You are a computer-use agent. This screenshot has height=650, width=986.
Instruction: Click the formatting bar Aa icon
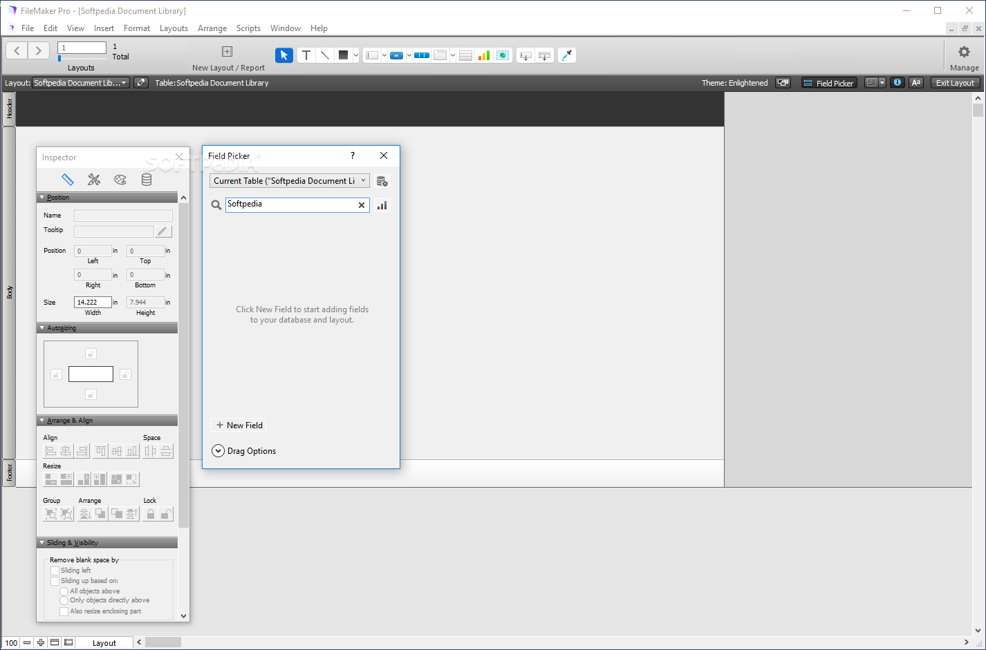(916, 83)
